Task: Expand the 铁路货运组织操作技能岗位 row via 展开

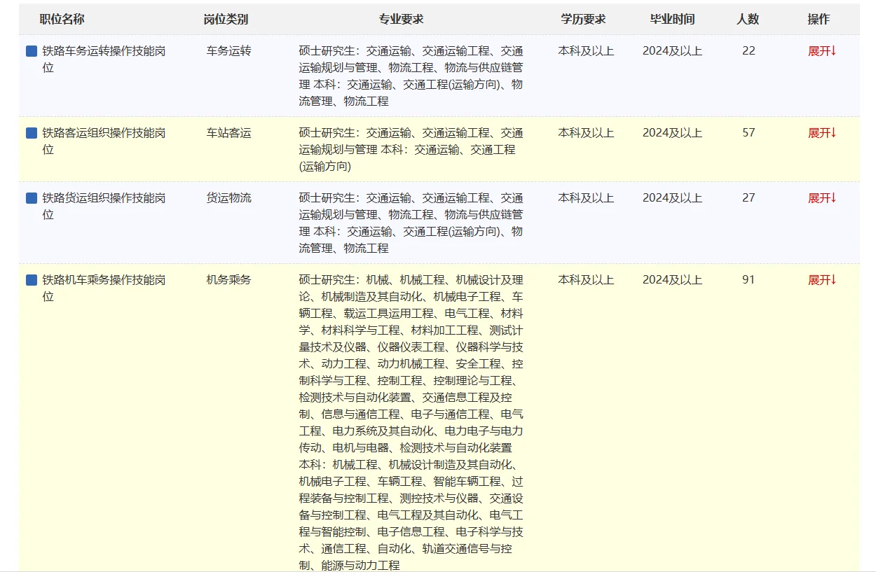Action: coord(822,198)
